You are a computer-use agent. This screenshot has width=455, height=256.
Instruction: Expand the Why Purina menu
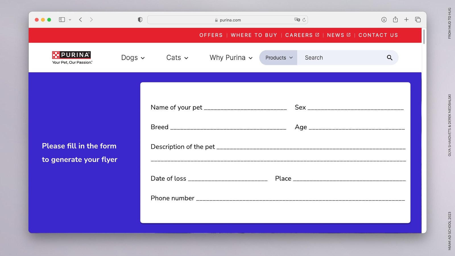click(231, 58)
